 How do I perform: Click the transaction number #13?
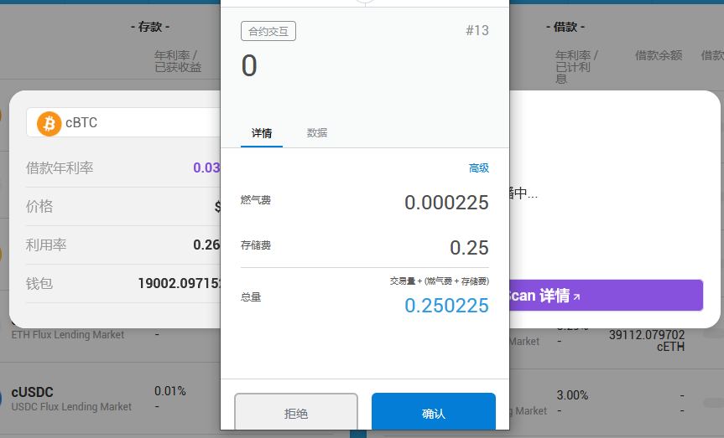[477, 30]
